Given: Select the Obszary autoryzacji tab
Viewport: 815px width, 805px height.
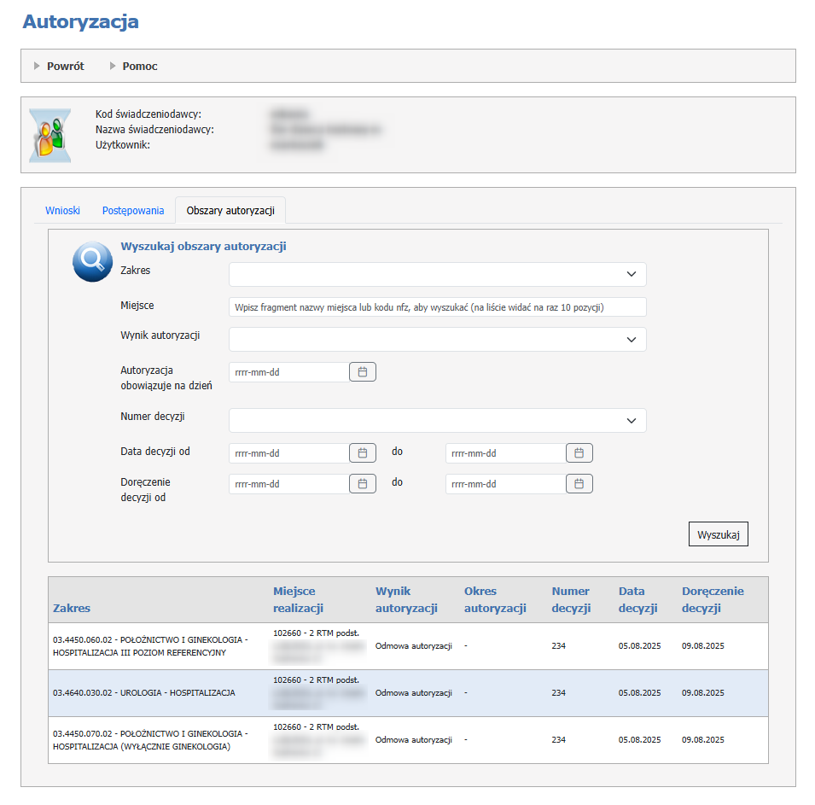Looking at the screenshot, I should [230, 210].
